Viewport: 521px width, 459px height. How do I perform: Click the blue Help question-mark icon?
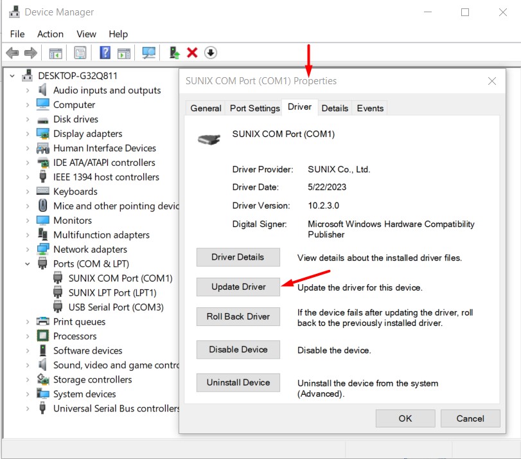coord(105,53)
